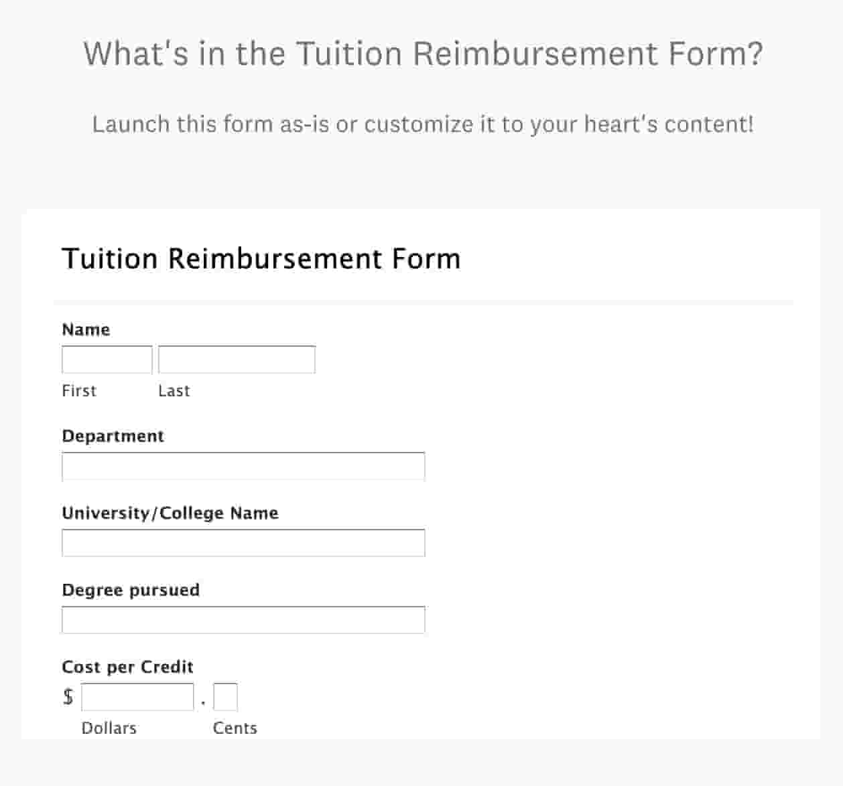Image resolution: width=843 pixels, height=786 pixels.
Task: Select the University/College Name input field
Action: pos(243,543)
